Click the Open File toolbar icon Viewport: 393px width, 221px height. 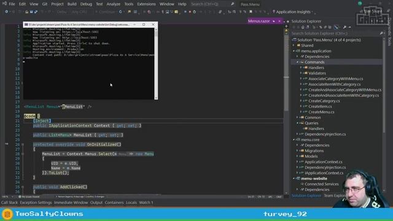pos(26,12)
